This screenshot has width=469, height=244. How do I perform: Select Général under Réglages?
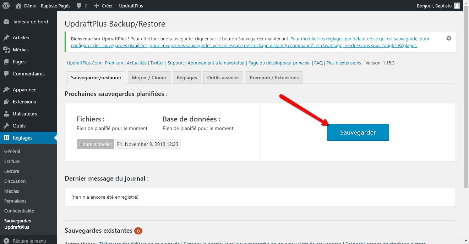[x=12, y=151]
